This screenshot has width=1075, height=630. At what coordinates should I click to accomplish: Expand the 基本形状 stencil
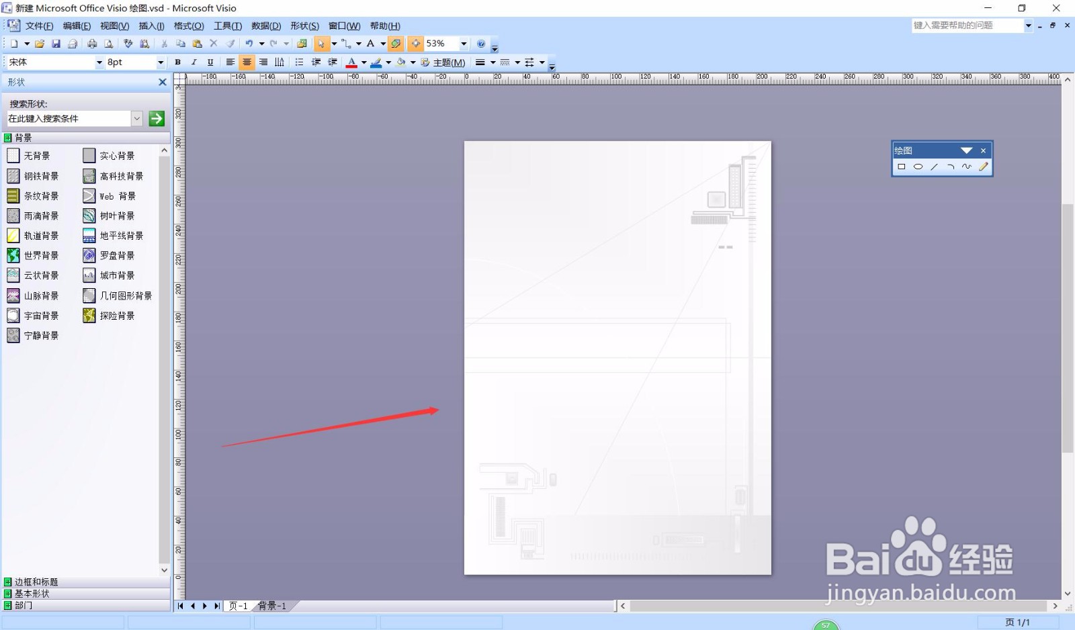tap(86, 594)
